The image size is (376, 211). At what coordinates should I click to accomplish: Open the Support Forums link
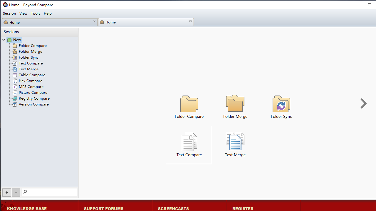click(103, 208)
